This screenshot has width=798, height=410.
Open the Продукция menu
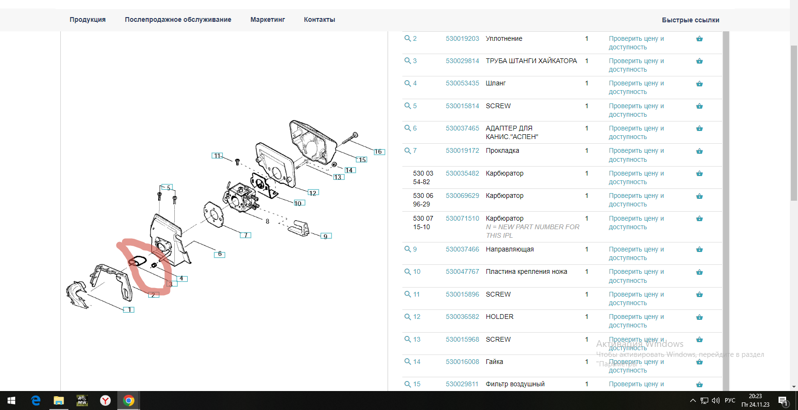click(x=87, y=19)
